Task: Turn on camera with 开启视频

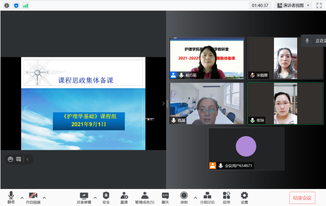Action: 32,197
